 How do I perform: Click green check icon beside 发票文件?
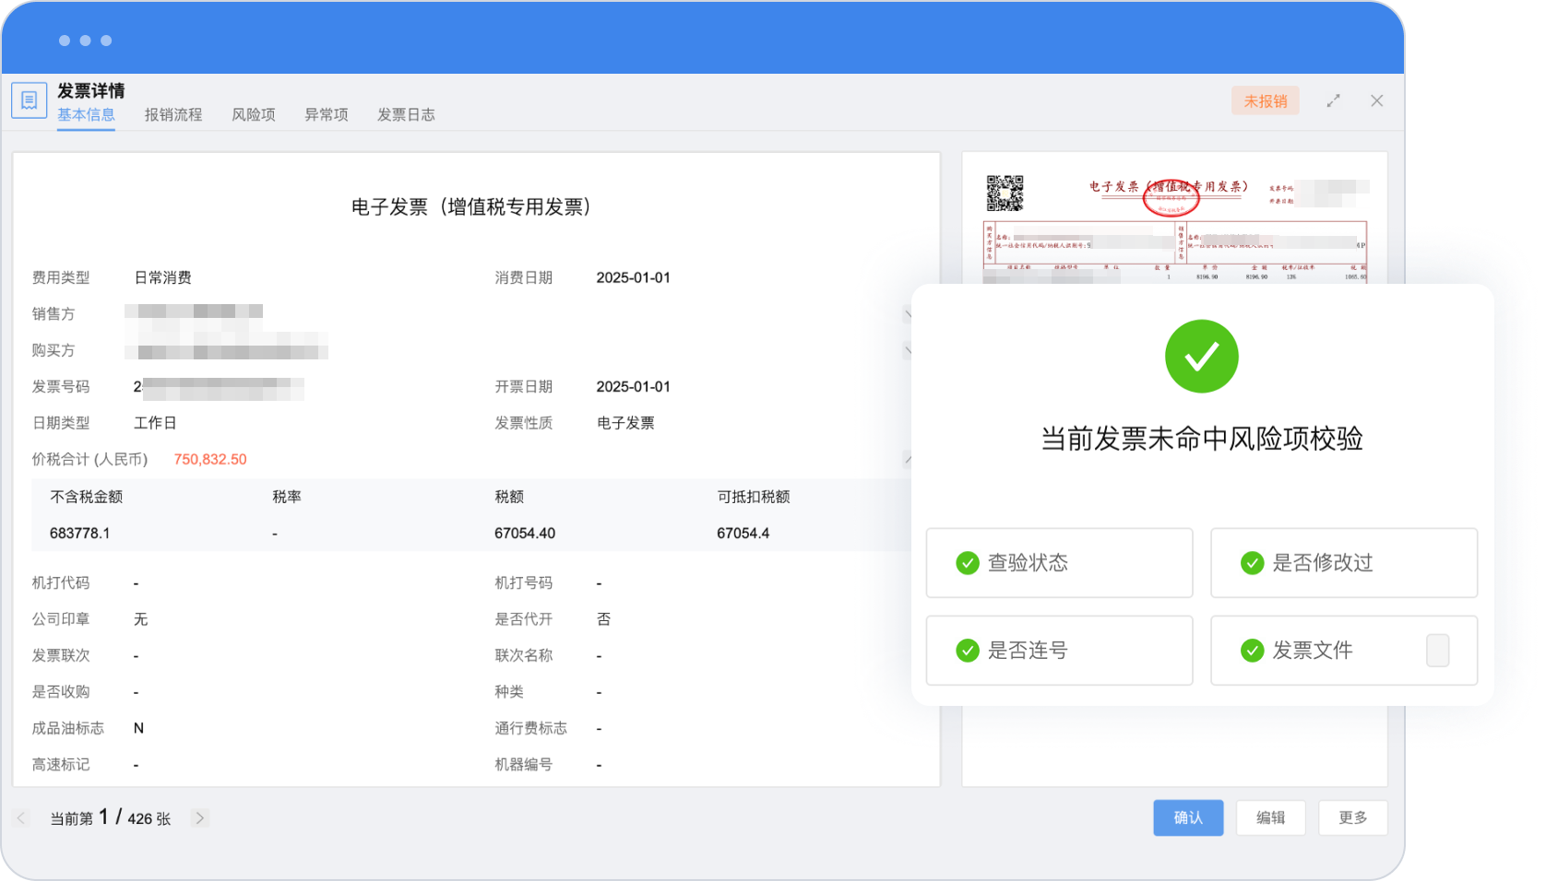[x=1252, y=651]
